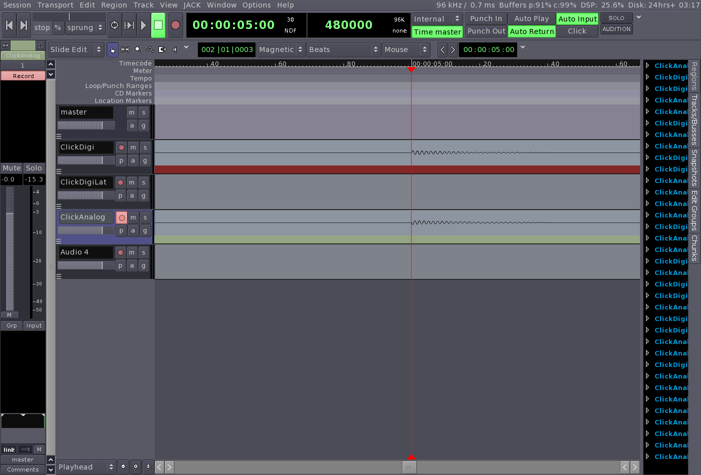Click the Auto Return button
Viewport: 701px width, 475px height.
(531, 31)
